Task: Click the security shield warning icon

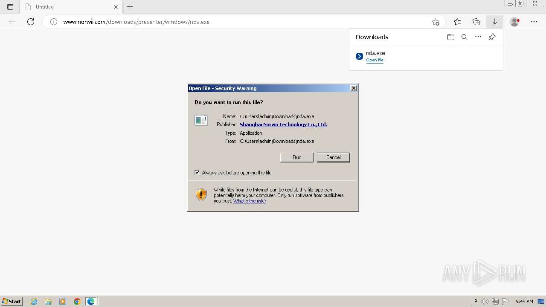Action: pos(201,194)
